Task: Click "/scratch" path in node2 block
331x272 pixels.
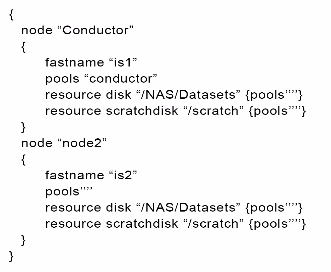Action: (x=214, y=224)
